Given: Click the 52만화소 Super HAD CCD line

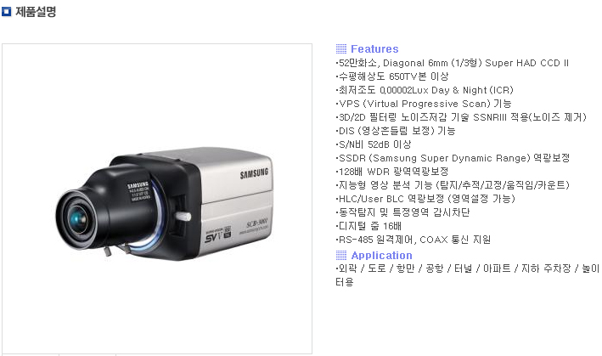Looking at the screenshot, I should pyautogui.click(x=452, y=63).
